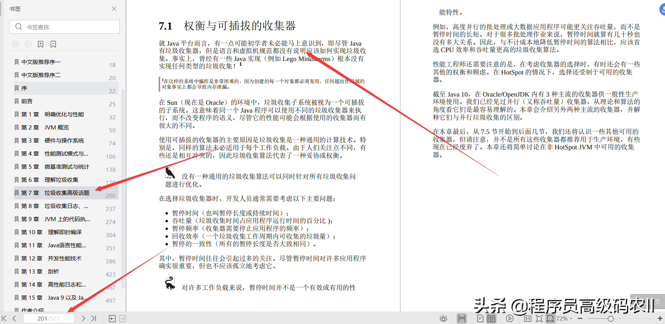Click page number 32 in bookmarks
Viewport: 665px width, 324px height.
[x=112, y=117]
